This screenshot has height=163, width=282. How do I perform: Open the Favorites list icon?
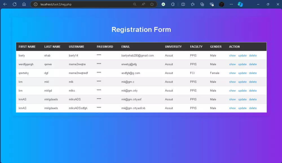tap(193, 4)
